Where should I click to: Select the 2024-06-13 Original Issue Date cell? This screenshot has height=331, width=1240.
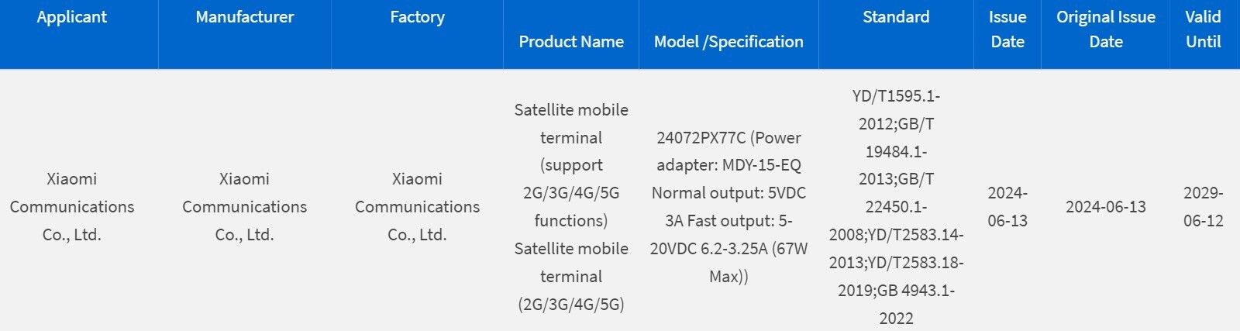[x=1106, y=206]
